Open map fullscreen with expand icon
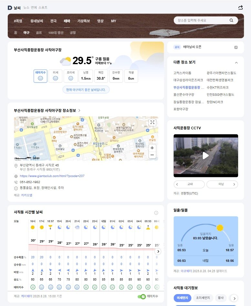 [x=152, y=122]
